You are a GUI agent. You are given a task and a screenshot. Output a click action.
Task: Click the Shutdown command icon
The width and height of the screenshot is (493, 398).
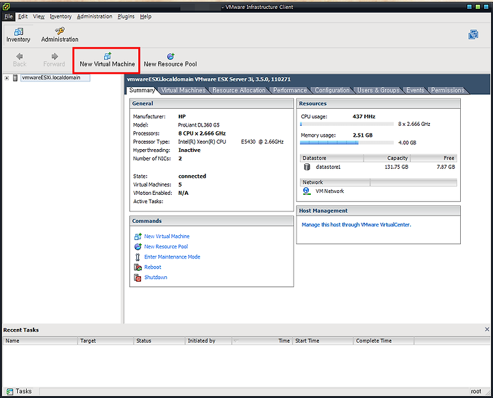[x=138, y=278]
